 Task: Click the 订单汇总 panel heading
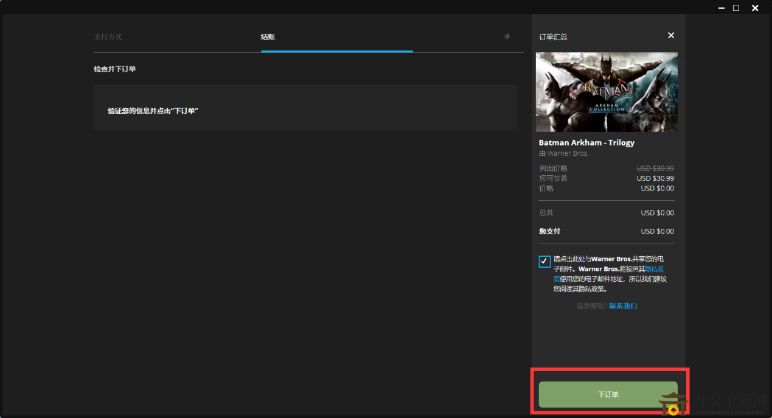pos(553,37)
